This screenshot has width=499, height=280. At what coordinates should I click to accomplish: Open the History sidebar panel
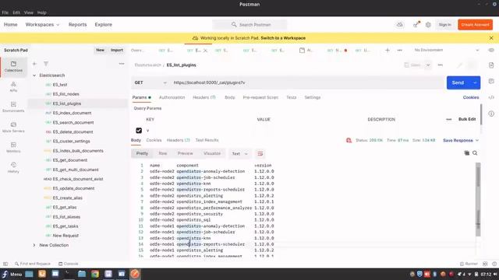click(x=13, y=167)
